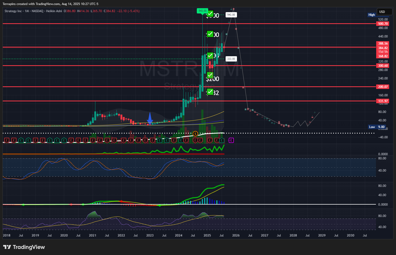This screenshot has width=396, height=255.
Task: Select the green checkmark next to green 543.00 tag
Action: pyautogui.click(x=210, y=13)
